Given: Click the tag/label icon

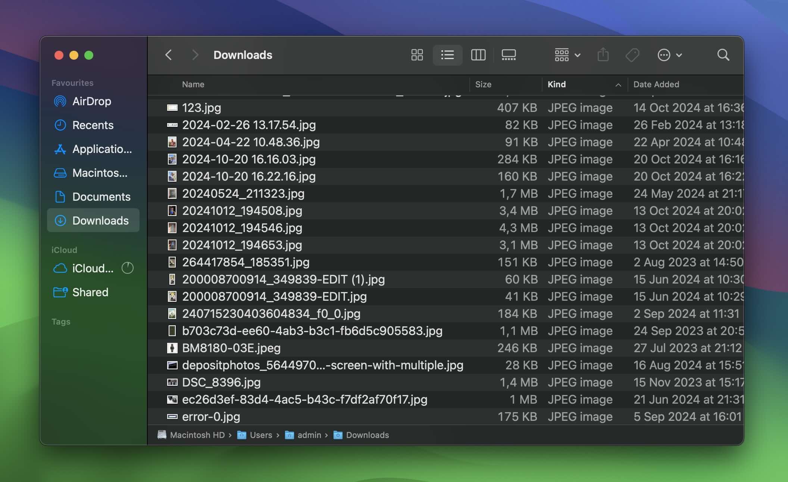Looking at the screenshot, I should 632,54.
